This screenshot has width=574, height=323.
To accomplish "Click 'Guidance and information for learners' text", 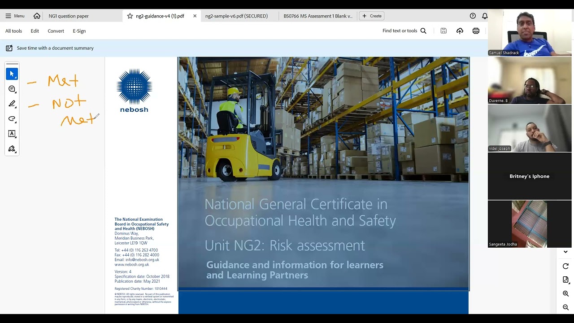I will tap(295, 265).
